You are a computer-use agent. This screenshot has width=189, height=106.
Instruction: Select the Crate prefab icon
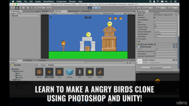click(x=59, y=72)
